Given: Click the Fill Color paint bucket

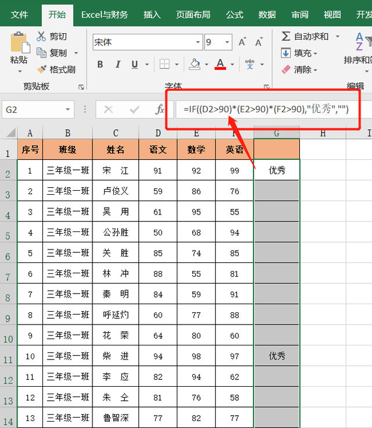Looking at the screenshot, I should point(195,64).
